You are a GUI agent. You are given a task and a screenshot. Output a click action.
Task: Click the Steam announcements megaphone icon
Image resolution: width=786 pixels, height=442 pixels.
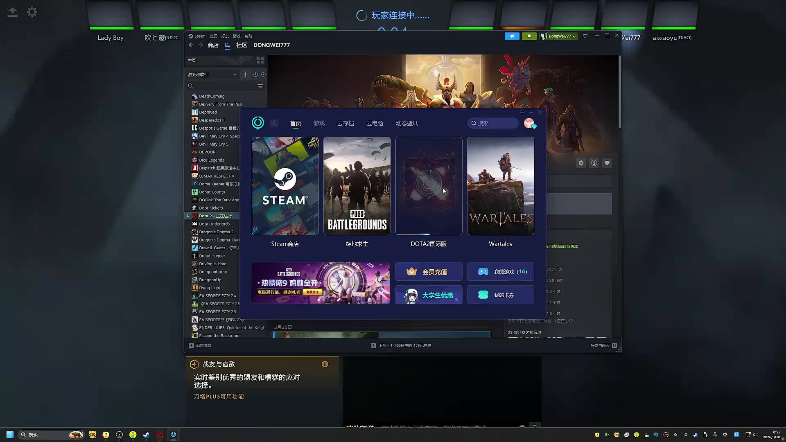512,36
